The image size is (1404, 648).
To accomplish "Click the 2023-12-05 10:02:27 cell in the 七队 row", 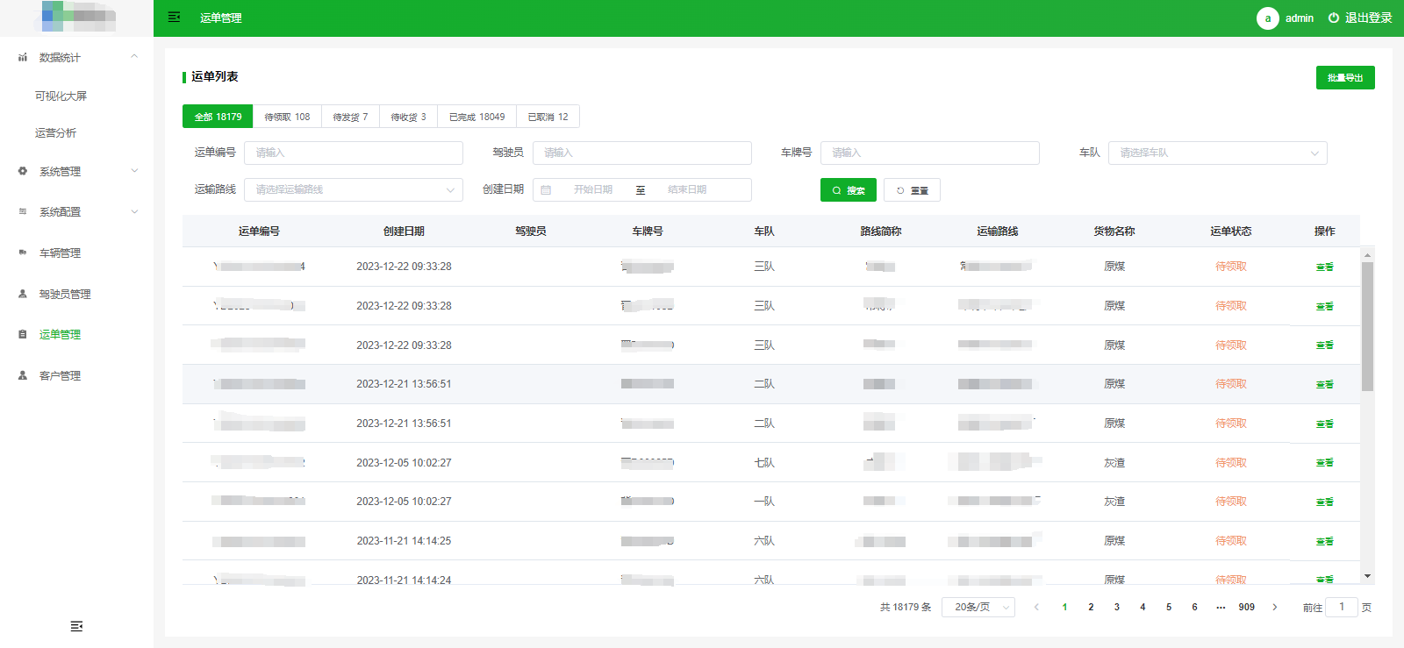I will point(404,463).
